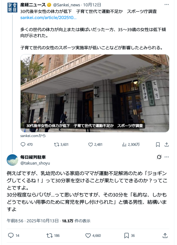
Task: Visit the @takuan_shoyu handle
Action: [x=35, y=163]
